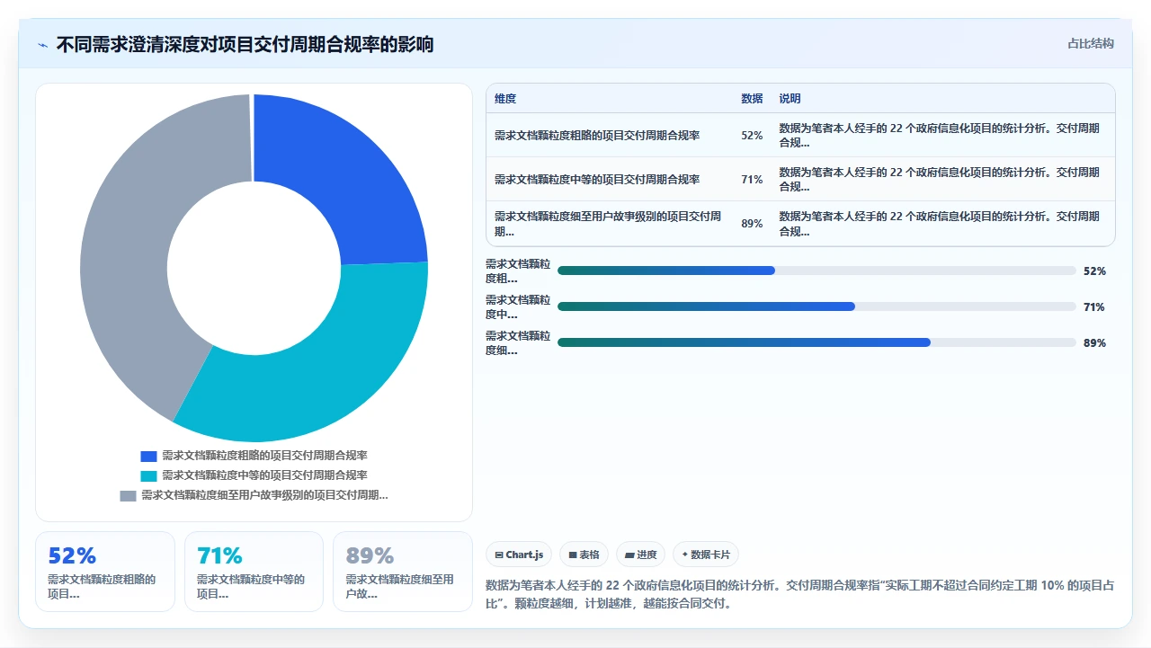Click the footer note paragraph
The width and height of the screenshot is (1151, 648).
(x=800, y=594)
